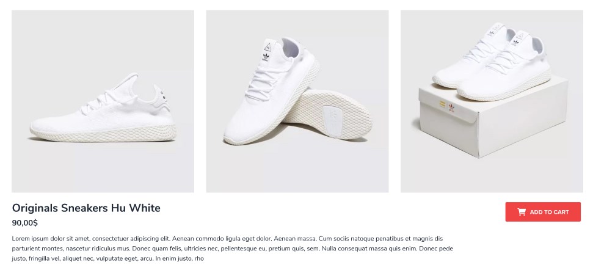
Task: Click the cream textured midsole of the side-view sneaker
Action: [x=103, y=134]
